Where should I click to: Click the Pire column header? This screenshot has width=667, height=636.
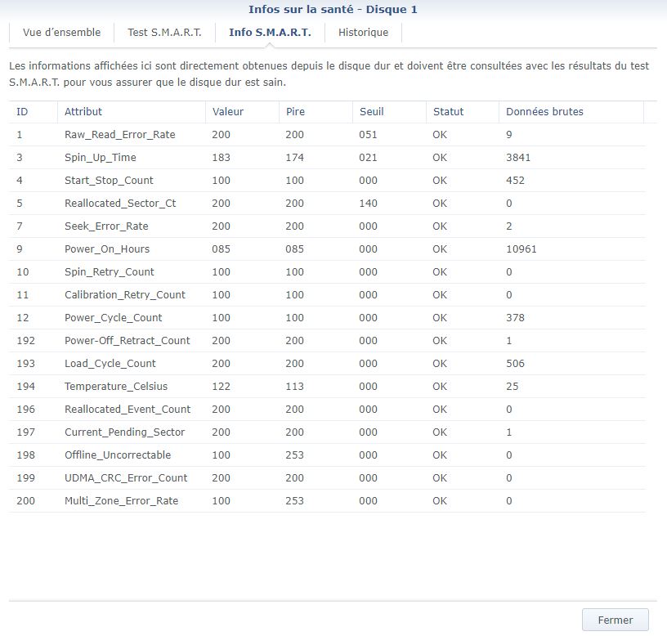pos(316,112)
